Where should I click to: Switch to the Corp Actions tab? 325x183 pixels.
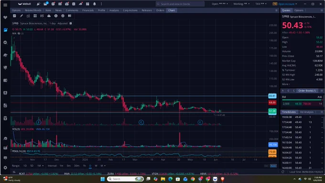point(130,11)
